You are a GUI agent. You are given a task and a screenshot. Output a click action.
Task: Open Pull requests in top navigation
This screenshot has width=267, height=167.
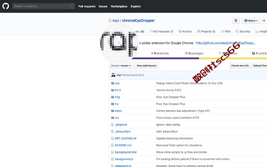(x=87, y=6)
